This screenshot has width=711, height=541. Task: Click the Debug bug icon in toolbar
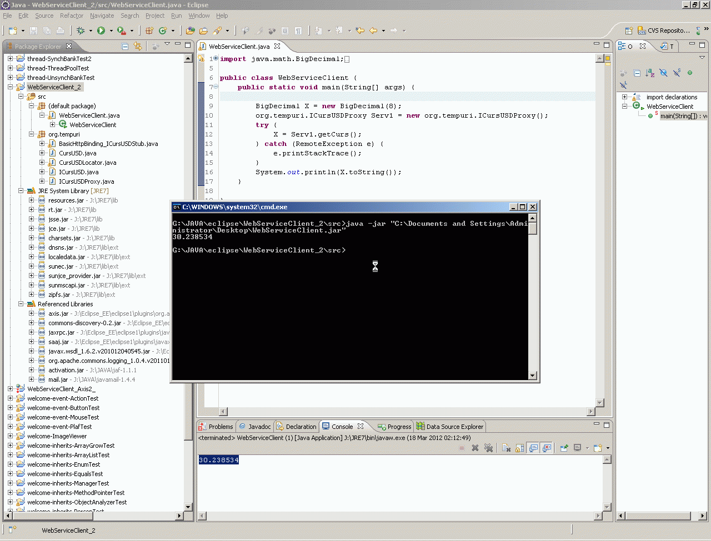coord(81,31)
